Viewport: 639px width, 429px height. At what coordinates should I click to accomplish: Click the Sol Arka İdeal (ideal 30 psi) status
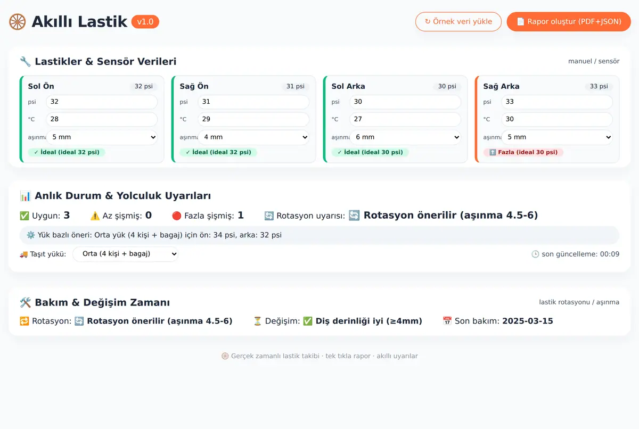[371, 152]
